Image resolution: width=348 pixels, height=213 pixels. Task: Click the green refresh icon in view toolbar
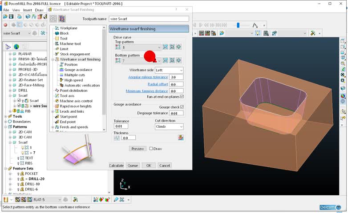coord(343,69)
